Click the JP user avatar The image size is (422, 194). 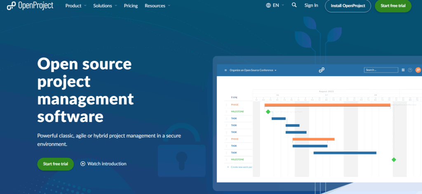418,70
